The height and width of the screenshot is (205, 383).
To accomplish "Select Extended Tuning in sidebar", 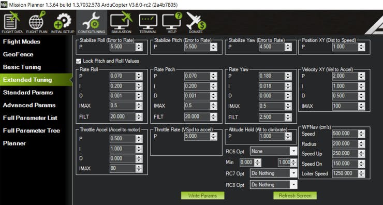I will click(x=36, y=80).
